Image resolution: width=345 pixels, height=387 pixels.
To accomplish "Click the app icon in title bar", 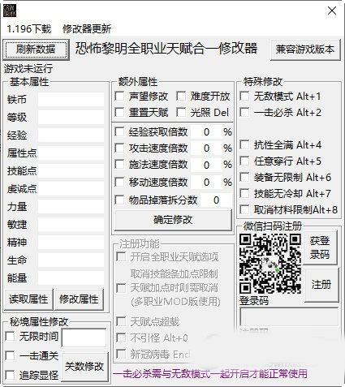I will coord(10,11).
